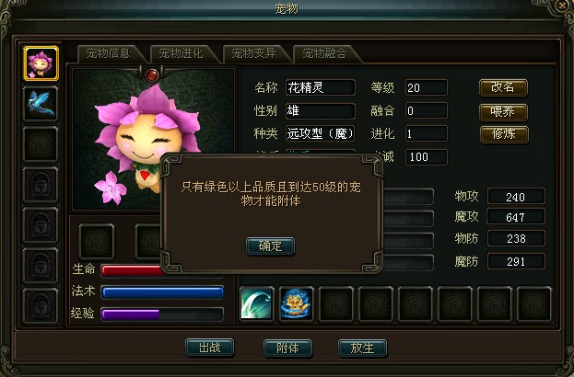Switch to the 宠物进化 tab

(181, 53)
